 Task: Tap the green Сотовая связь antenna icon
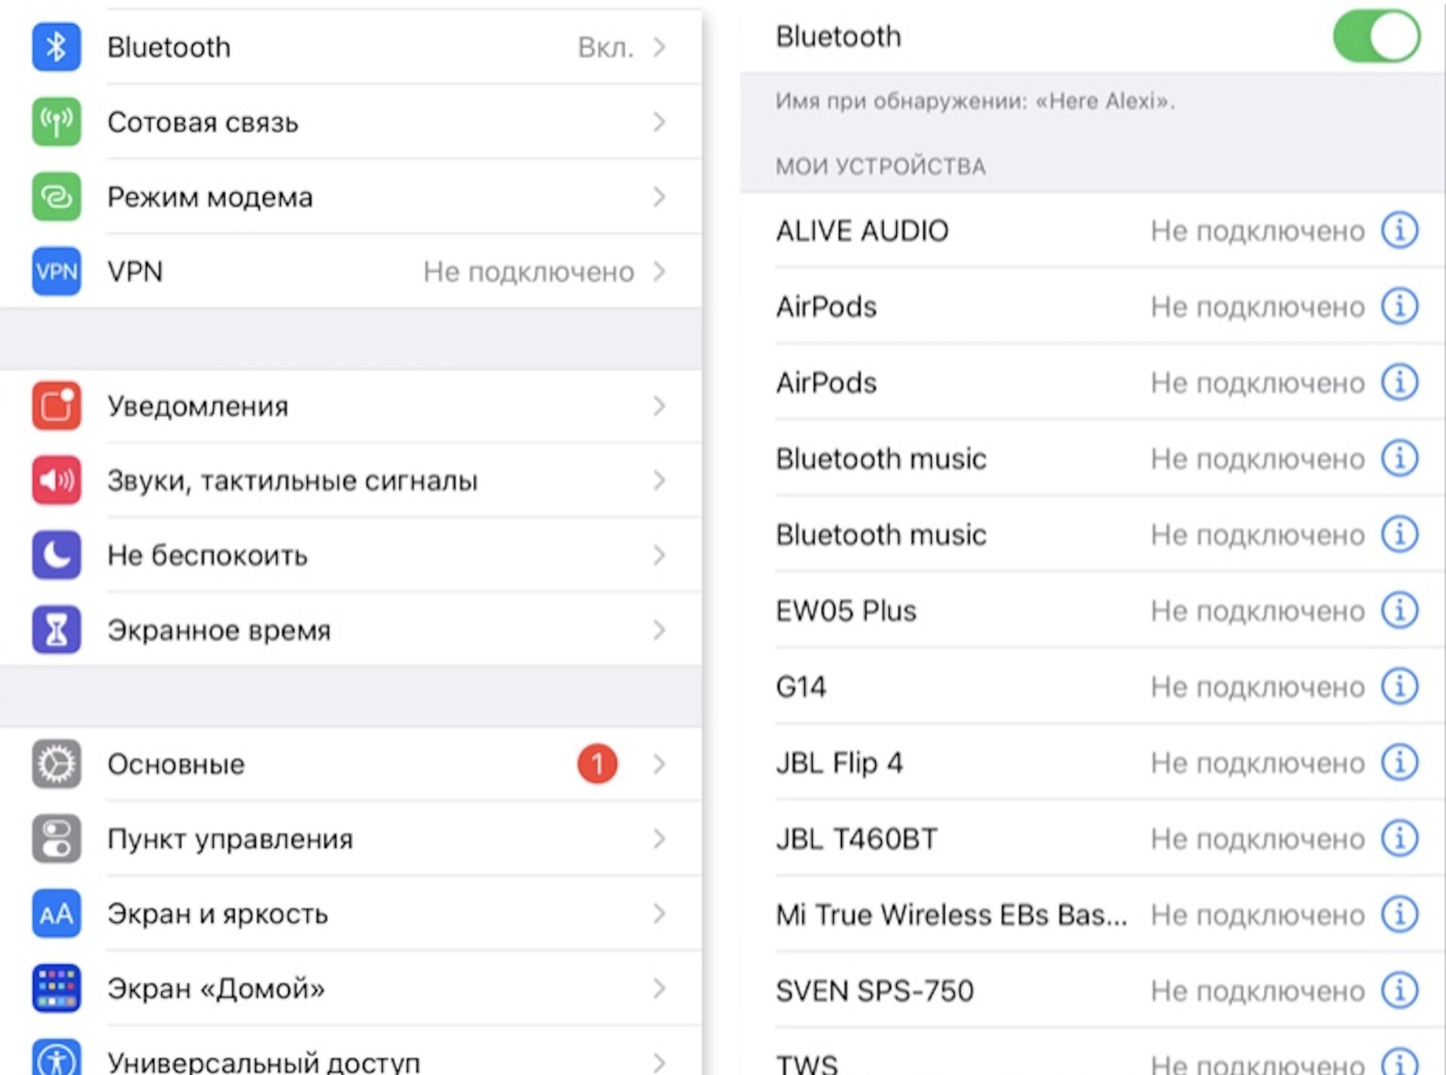(x=56, y=121)
